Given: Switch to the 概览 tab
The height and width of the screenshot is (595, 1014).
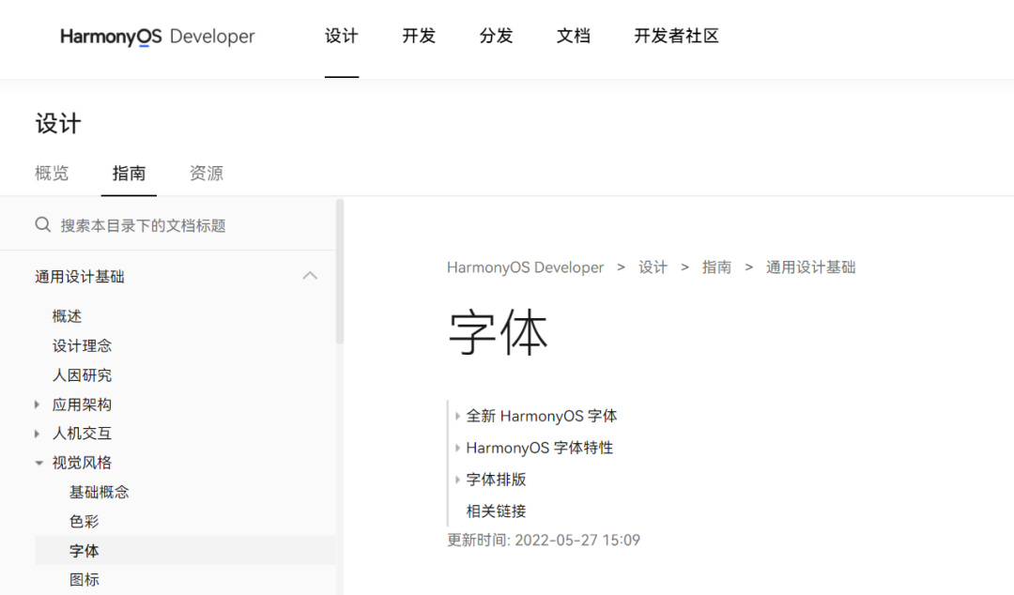Looking at the screenshot, I should (52, 173).
